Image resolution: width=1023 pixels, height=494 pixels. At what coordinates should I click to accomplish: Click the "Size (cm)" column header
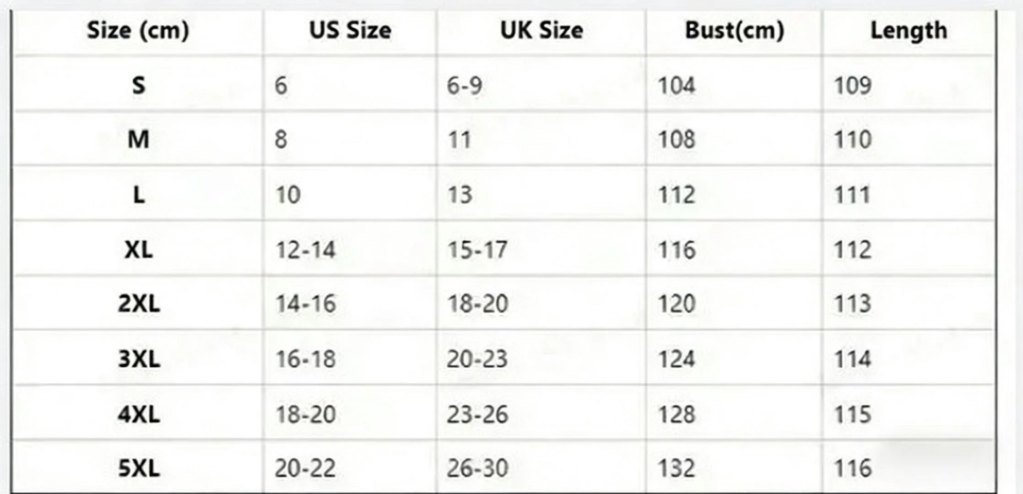point(138,31)
